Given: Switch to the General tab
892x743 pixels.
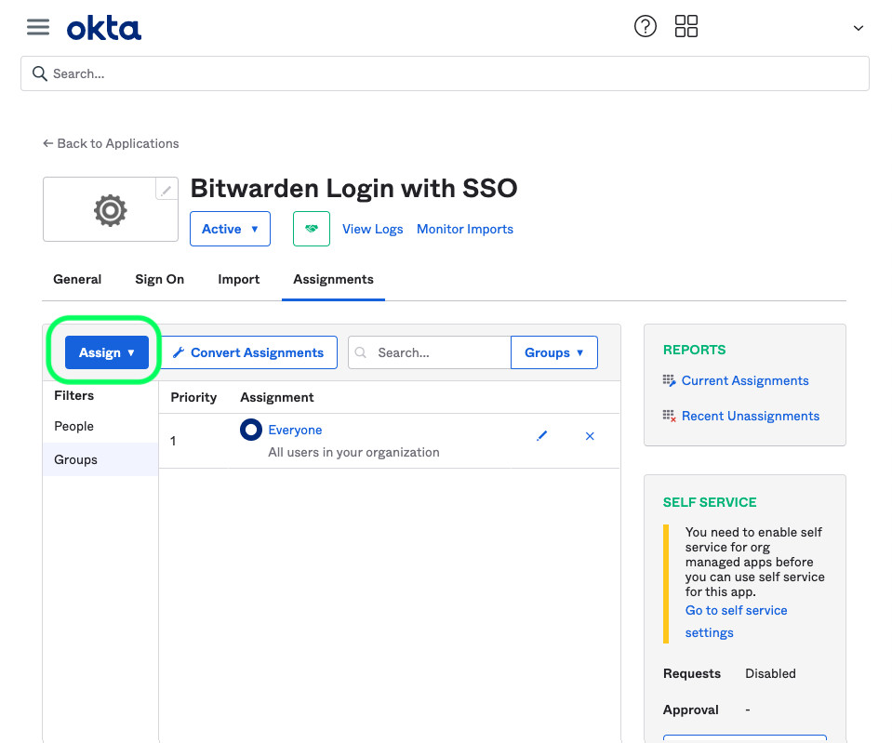Looking at the screenshot, I should (x=77, y=279).
